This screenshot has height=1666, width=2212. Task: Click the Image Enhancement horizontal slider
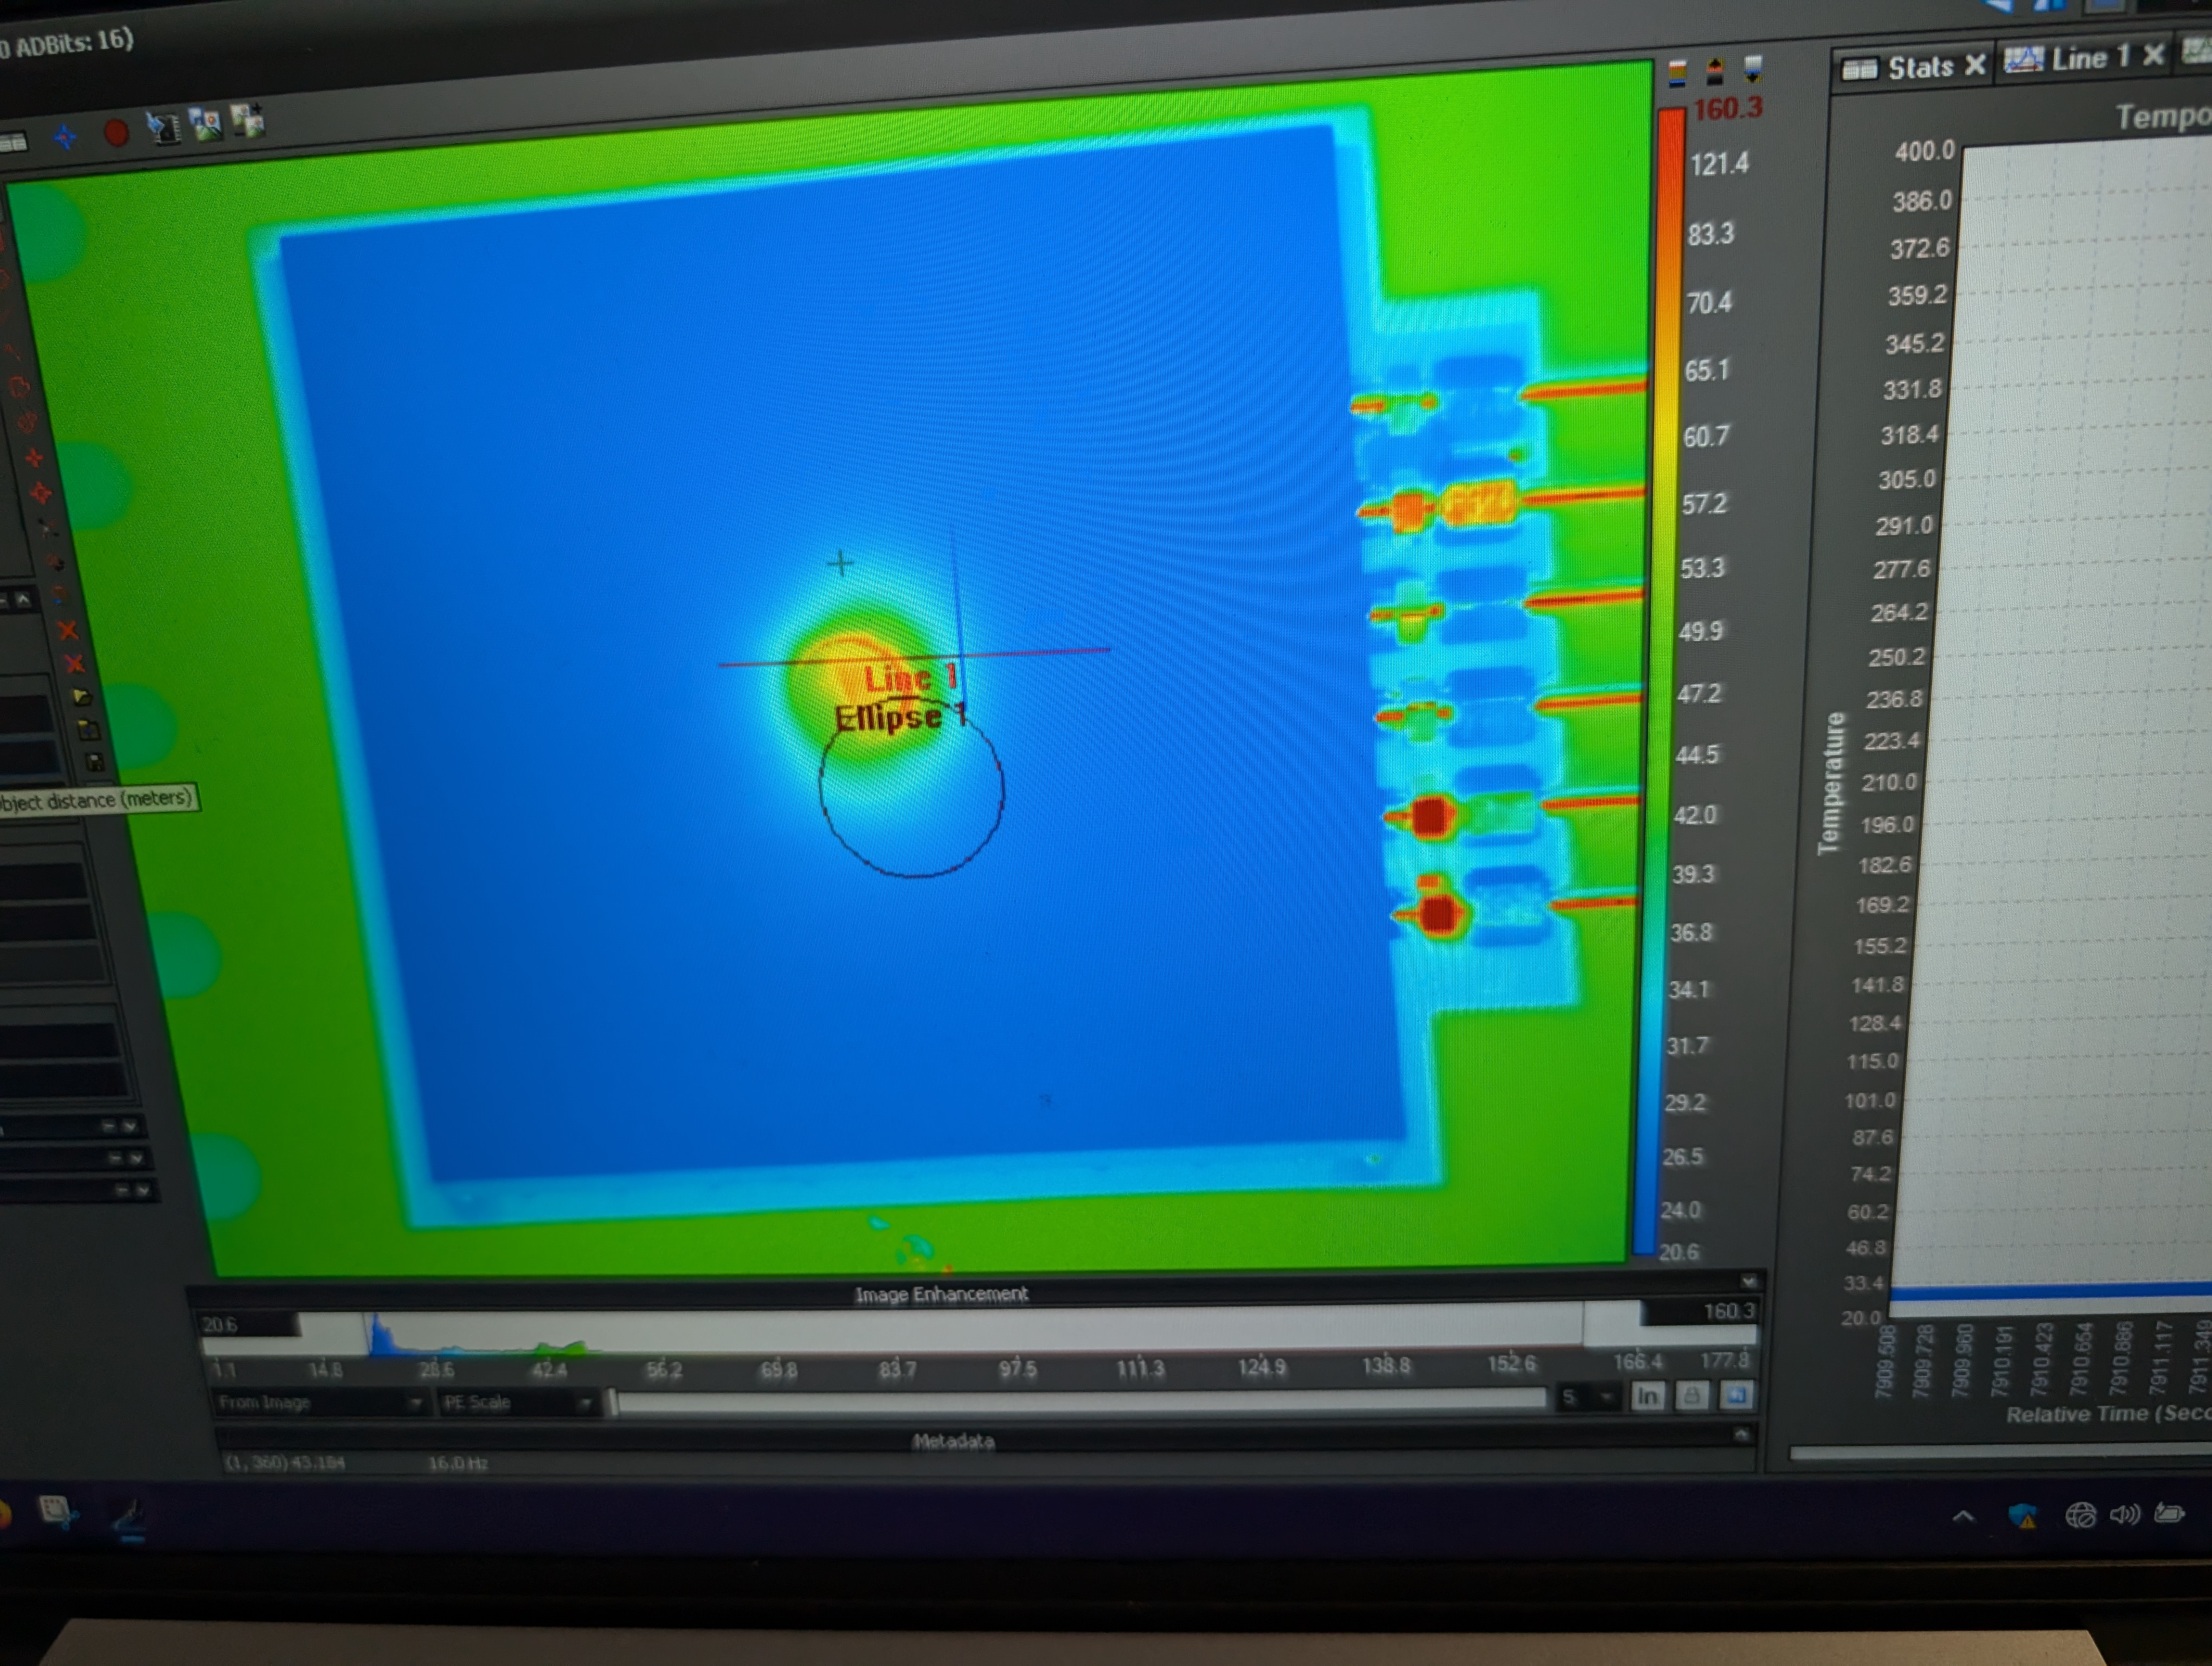click(1080, 1400)
